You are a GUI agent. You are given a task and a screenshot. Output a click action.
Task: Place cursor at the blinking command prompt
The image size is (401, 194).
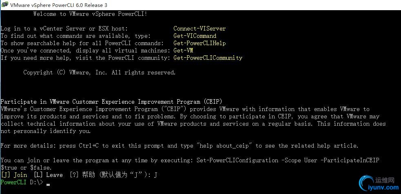coord(48,183)
